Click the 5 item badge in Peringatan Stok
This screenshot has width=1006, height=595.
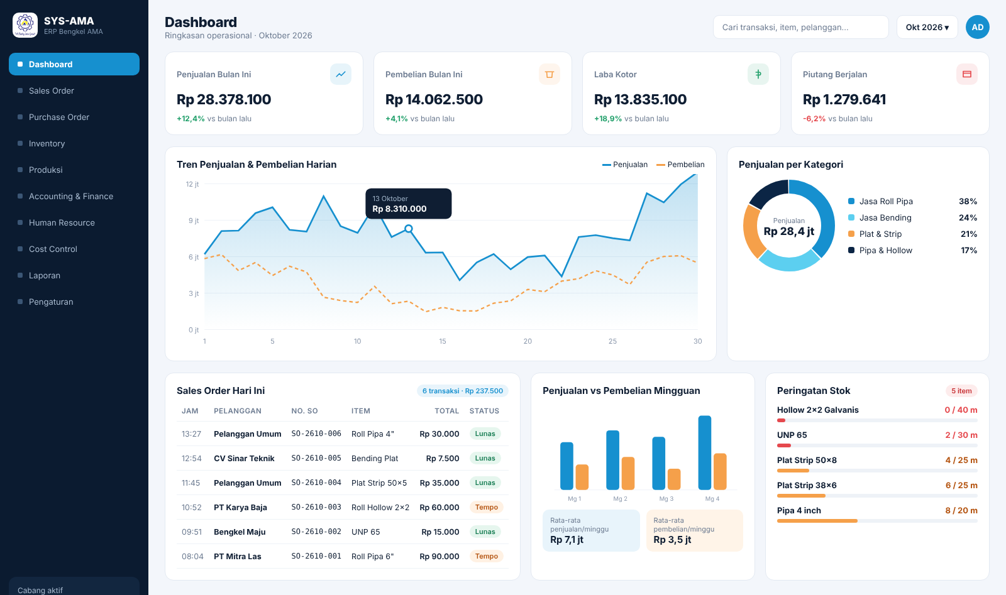(961, 391)
